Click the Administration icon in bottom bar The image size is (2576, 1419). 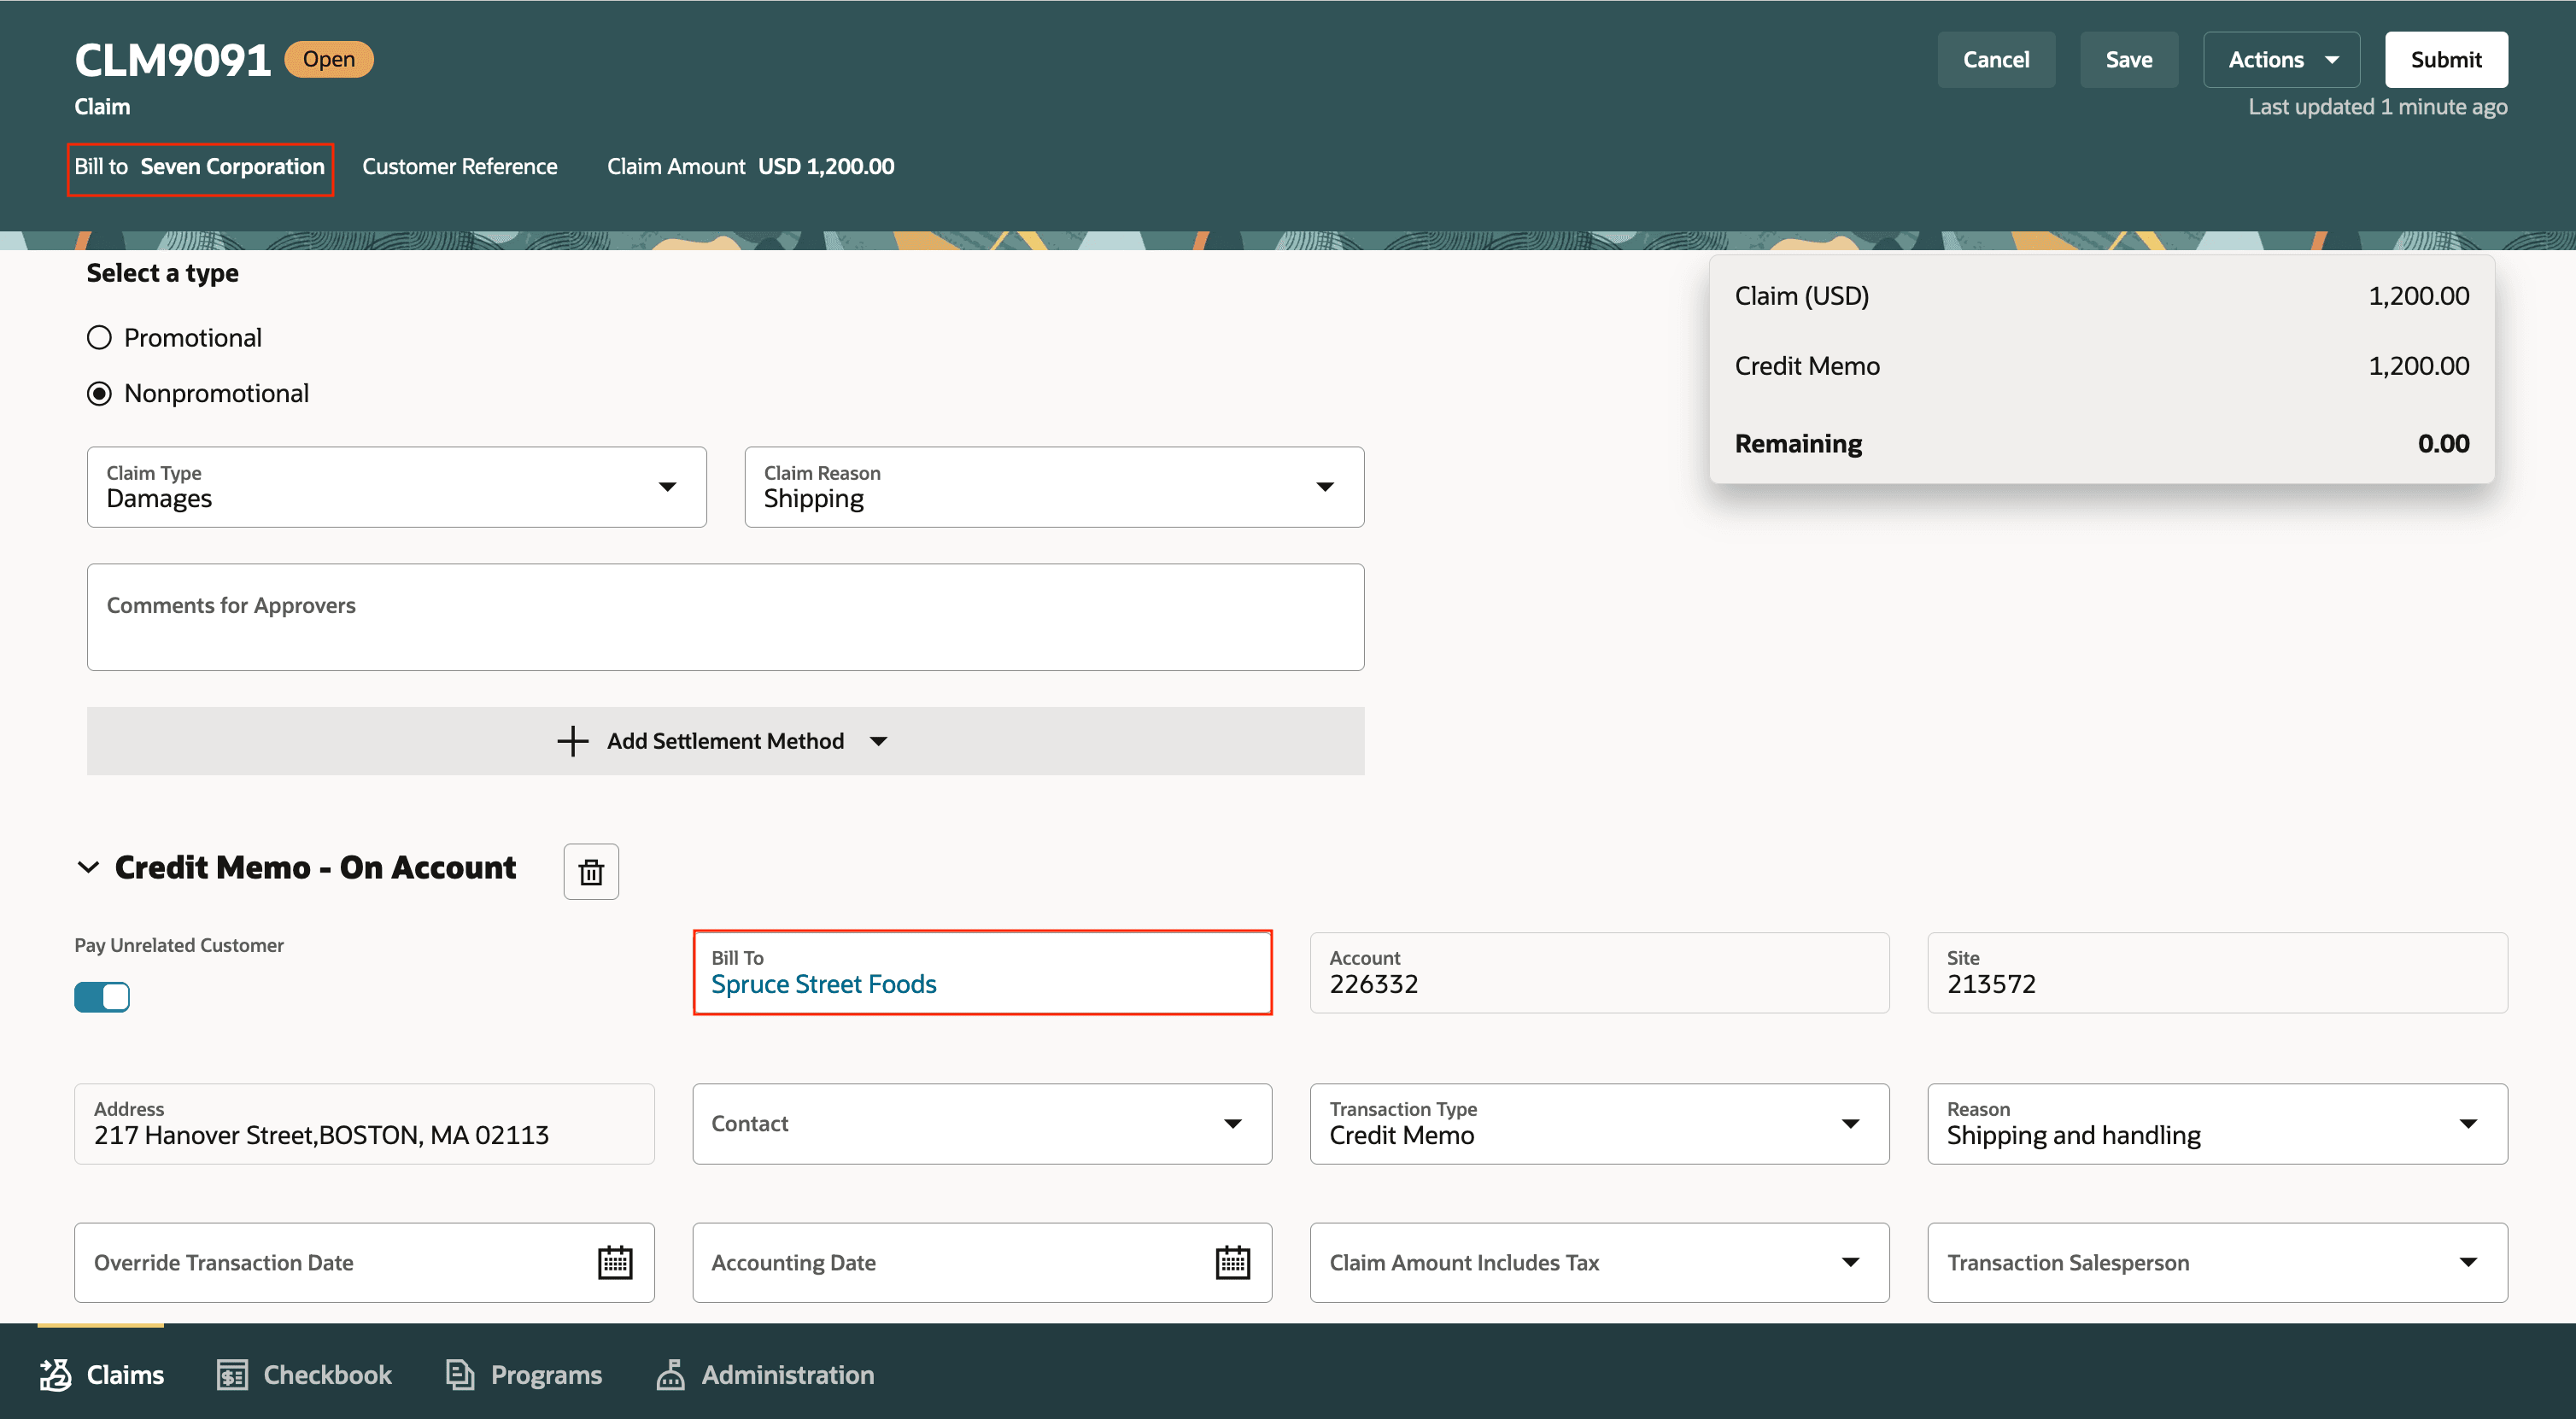coord(670,1374)
